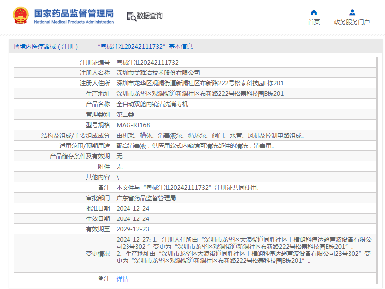Click the backslash in 其他内容 row

(118, 177)
